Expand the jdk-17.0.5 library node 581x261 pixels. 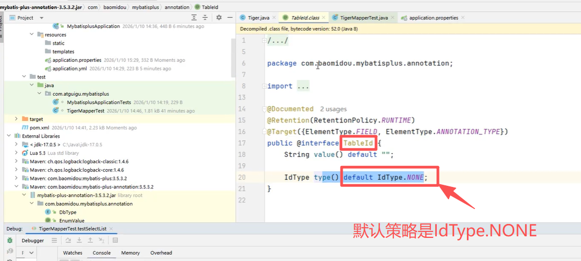[x=16, y=144]
